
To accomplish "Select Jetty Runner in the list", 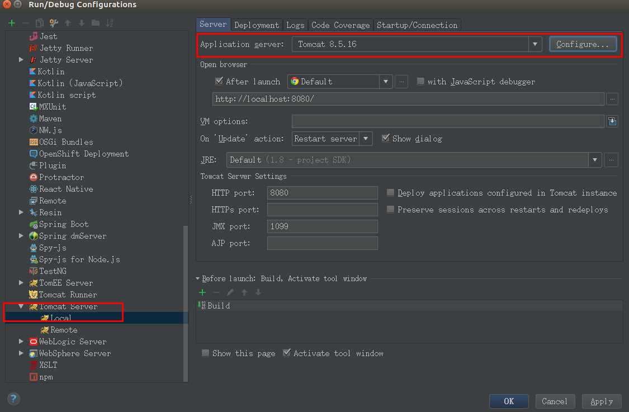I will [61, 48].
